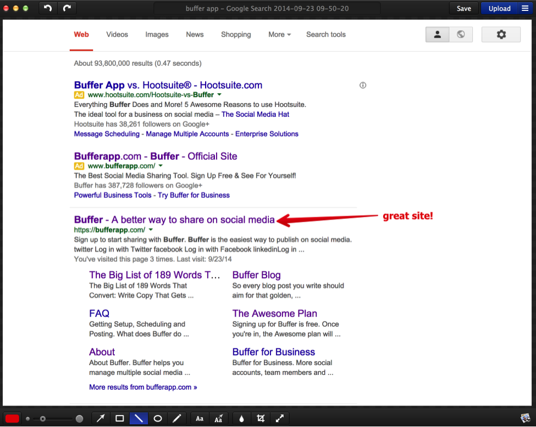Select the resize image tool

[x=280, y=418]
